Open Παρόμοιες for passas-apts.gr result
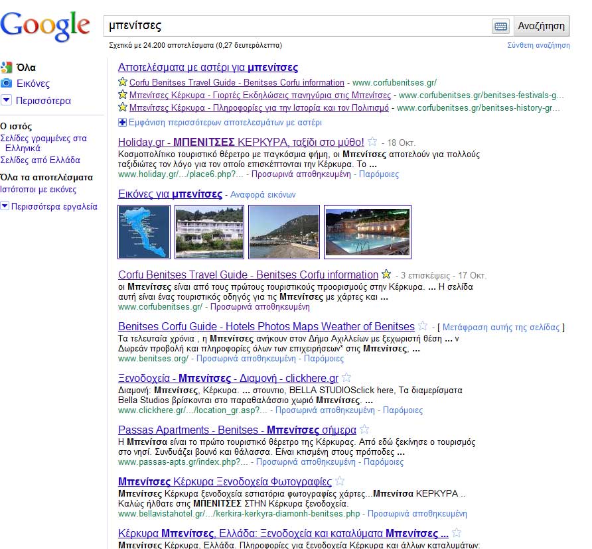 (384, 462)
